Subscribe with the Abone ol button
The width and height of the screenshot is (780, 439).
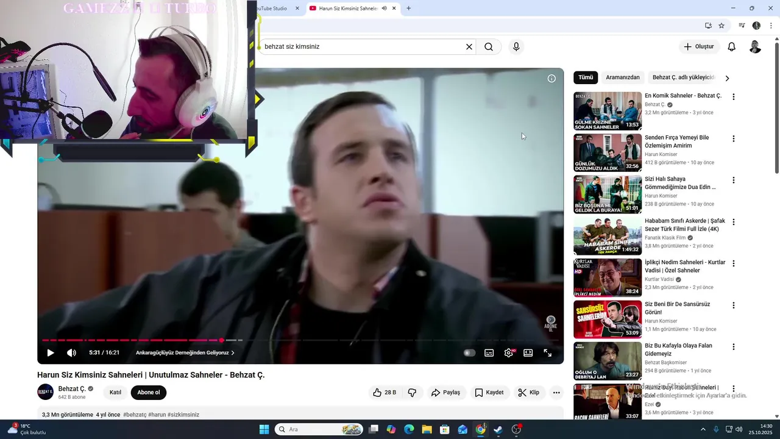point(149,393)
